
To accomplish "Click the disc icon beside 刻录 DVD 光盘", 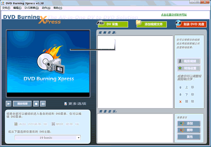I will click(178, 23).
